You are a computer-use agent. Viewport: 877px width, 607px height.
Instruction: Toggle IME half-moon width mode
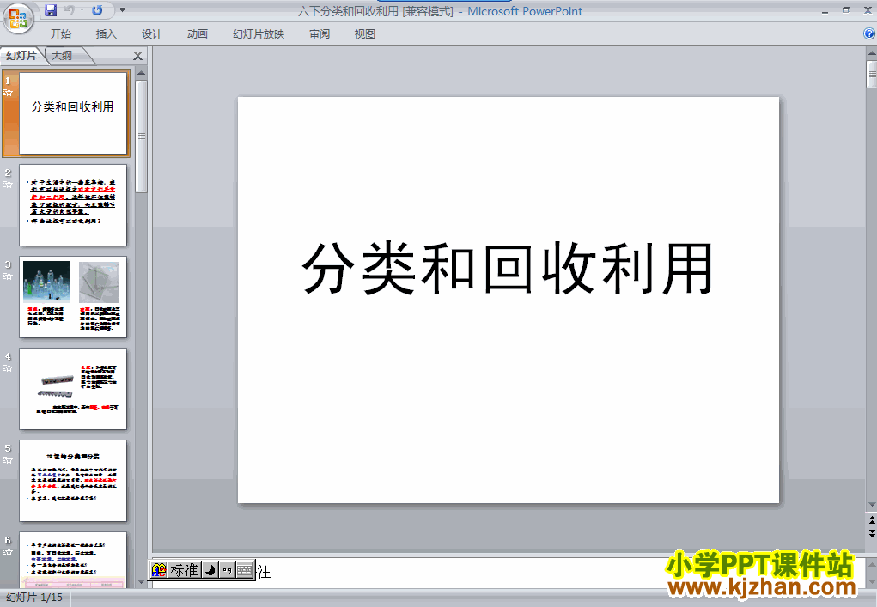pyautogui.click(x=210, y=570)
